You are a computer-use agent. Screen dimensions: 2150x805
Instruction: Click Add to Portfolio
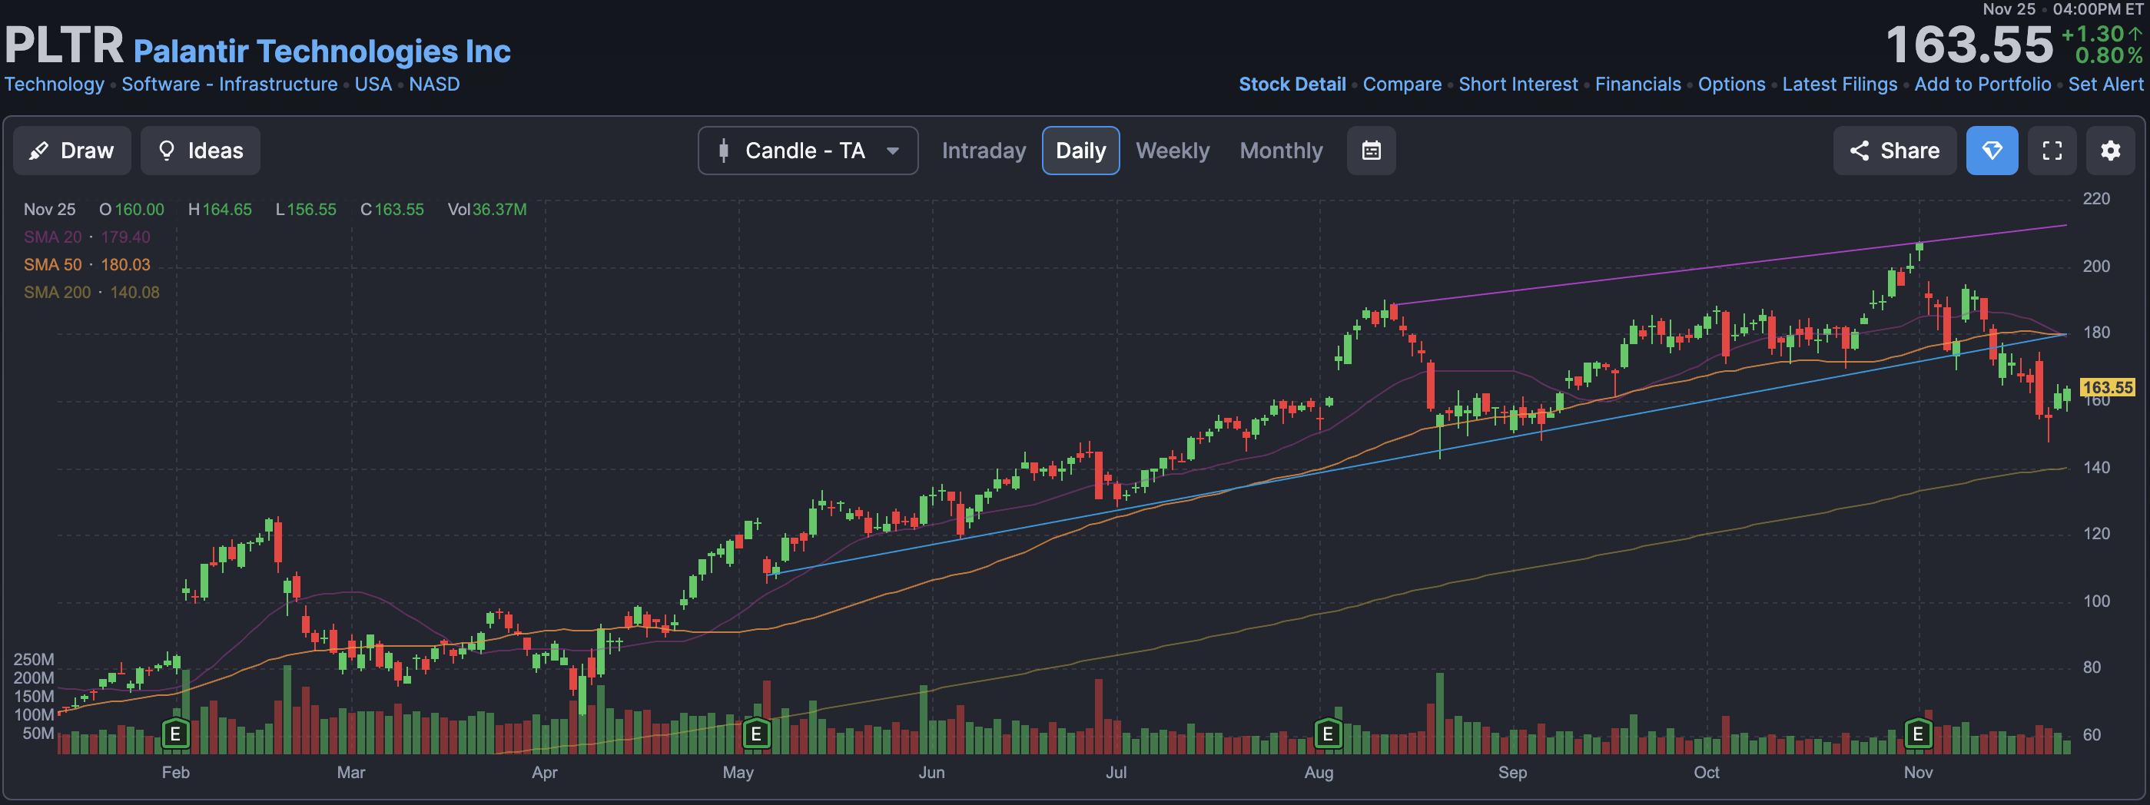(x=1982, y=84)
